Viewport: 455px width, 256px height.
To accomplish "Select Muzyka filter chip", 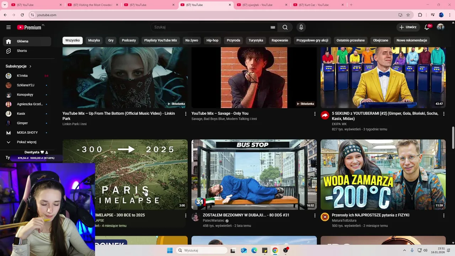I will (x=94, y=41).
